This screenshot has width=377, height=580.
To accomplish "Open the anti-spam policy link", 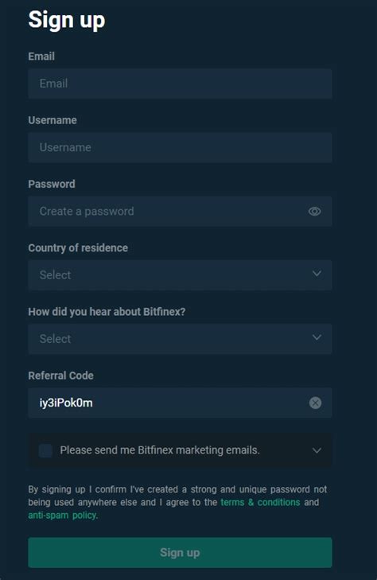I will (62, 516).
